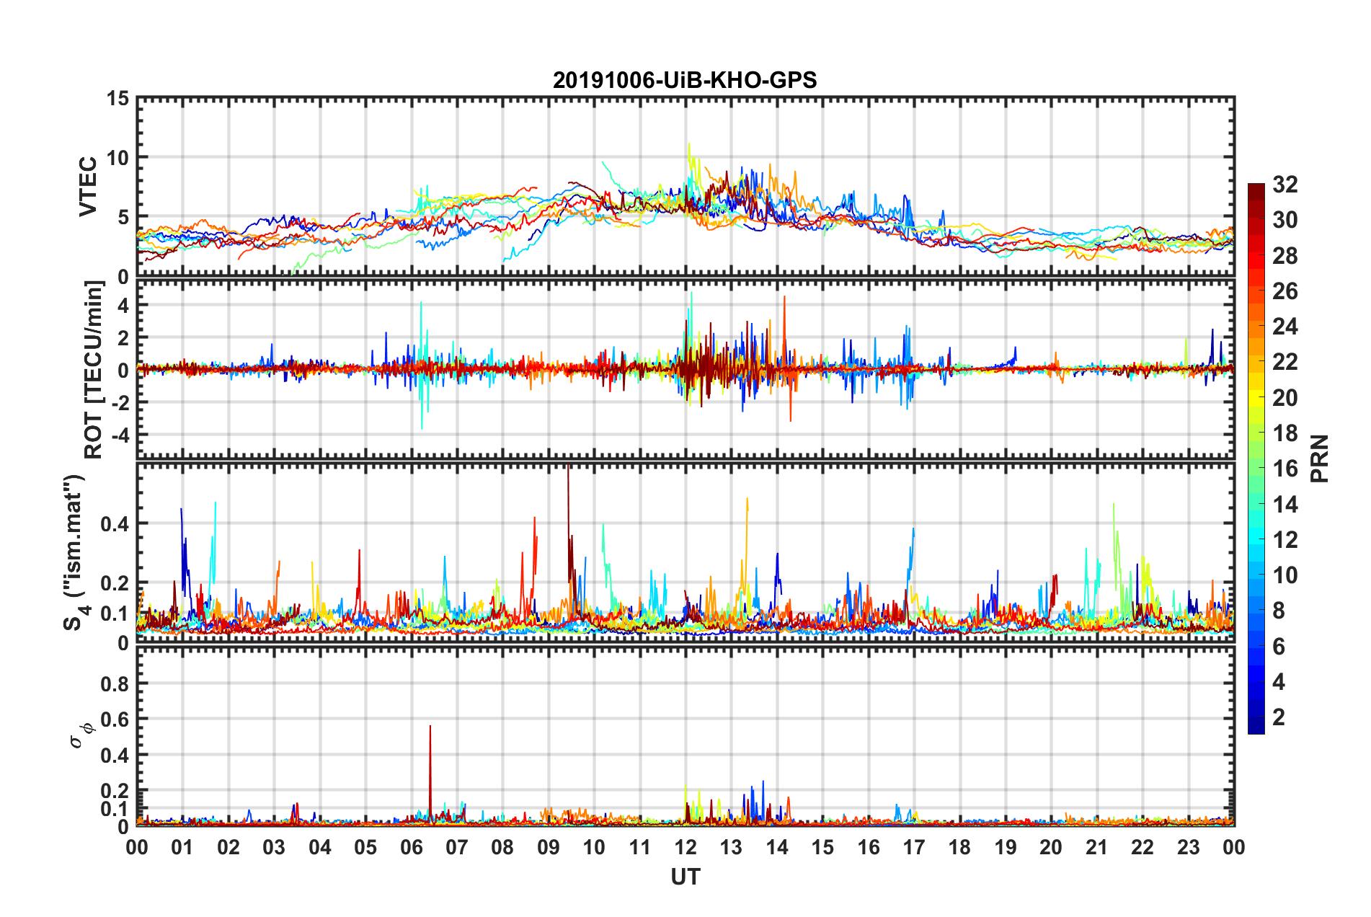Select the 0.6 tick on the σφ axis
The height and width of the screenshot is (917, 1371).
[115, 719]
